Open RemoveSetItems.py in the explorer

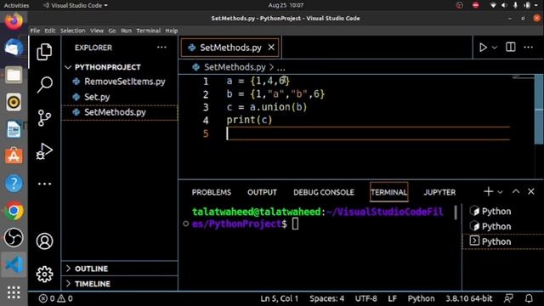tap(120, 82)
